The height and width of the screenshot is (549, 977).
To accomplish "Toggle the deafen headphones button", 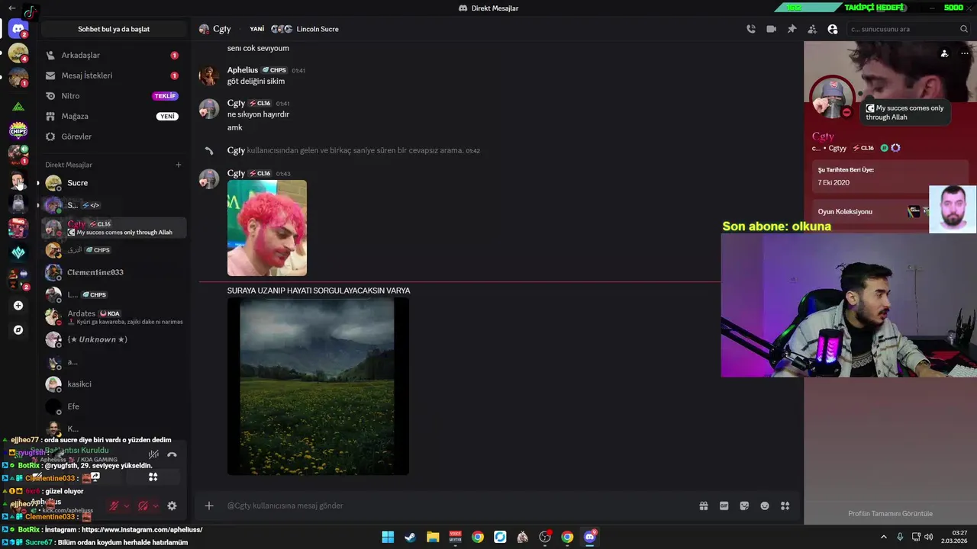I will tap(143, 506).
